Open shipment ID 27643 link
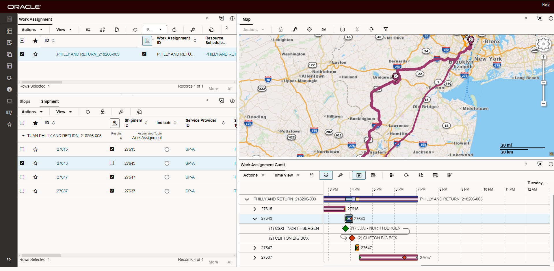The height and width of the screenshot is (271, 554). coord(62,163)
